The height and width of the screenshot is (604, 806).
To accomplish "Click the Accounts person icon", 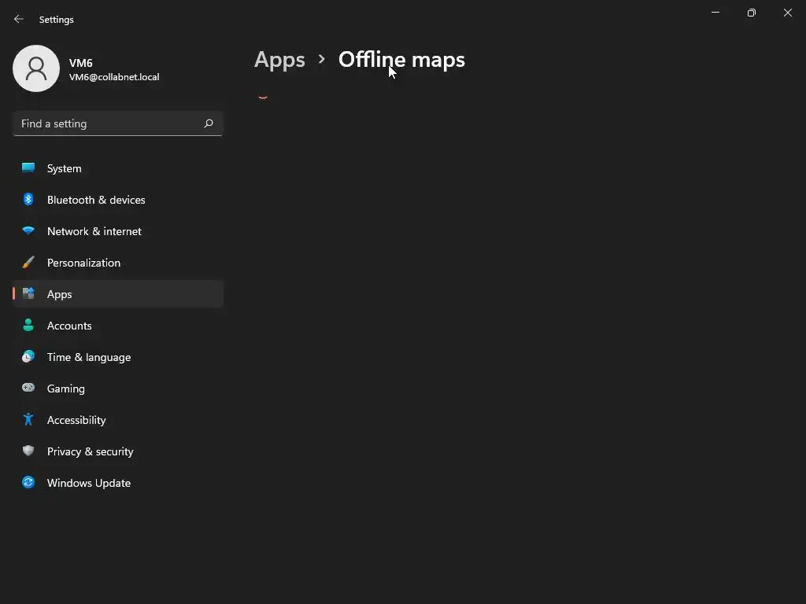I will coord(28,326).
